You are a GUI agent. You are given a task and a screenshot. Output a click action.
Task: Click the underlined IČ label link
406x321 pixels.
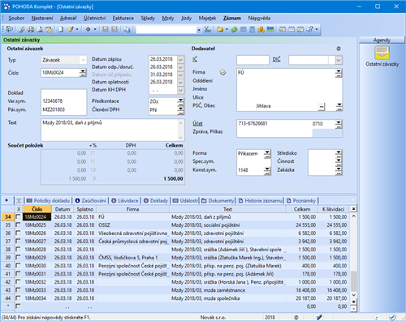point(195,59)
